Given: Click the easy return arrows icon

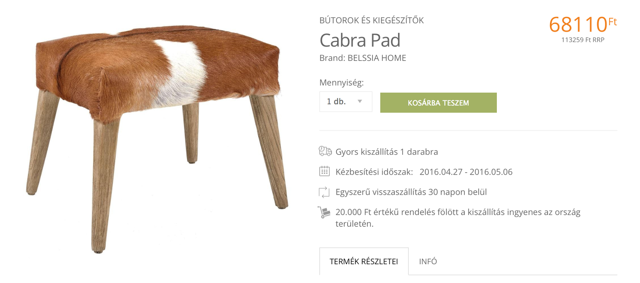Looking at the screenshot, I should click(x=324, y=192).
